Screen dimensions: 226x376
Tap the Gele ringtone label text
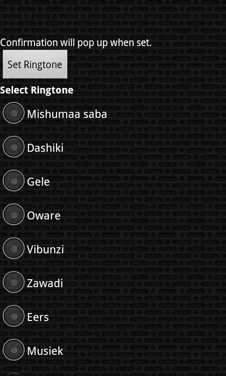pos(38,182)
